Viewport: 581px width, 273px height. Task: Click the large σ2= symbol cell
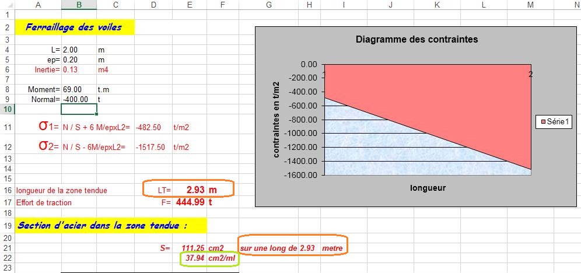(48, 146)
